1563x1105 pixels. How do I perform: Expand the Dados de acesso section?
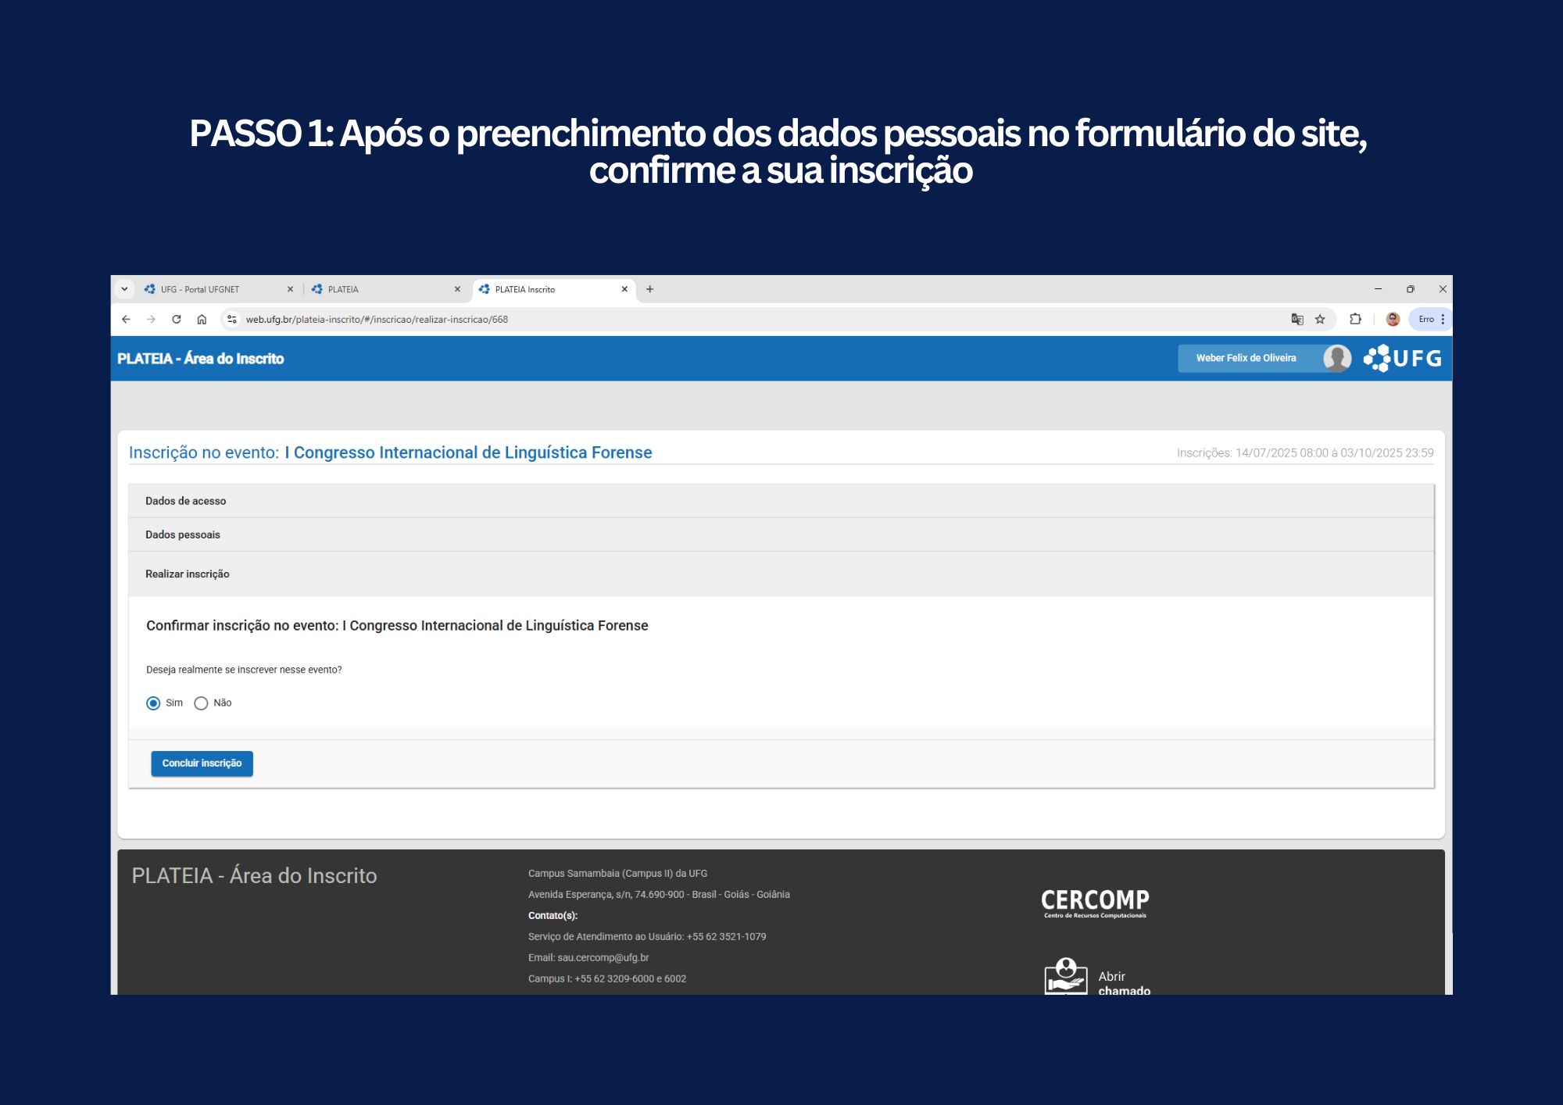(x=186, y=501)
